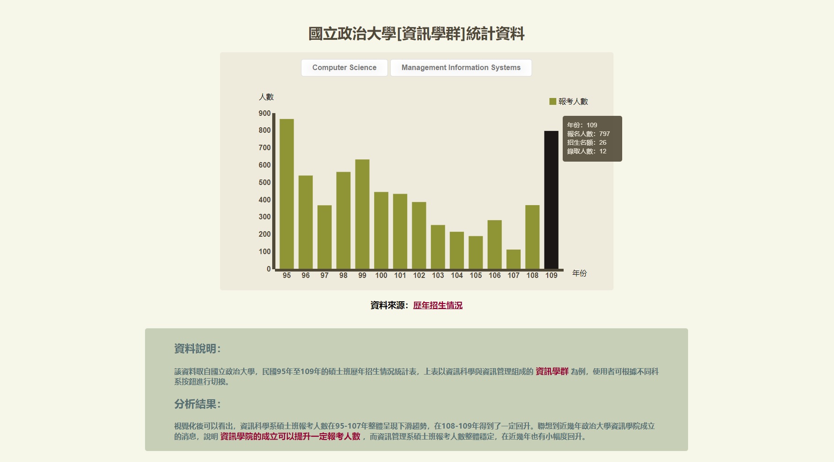Image resolution: width=834 pixels, height=462 pixels.
Task: Select the bar for year 104
Action: [457, 250]
